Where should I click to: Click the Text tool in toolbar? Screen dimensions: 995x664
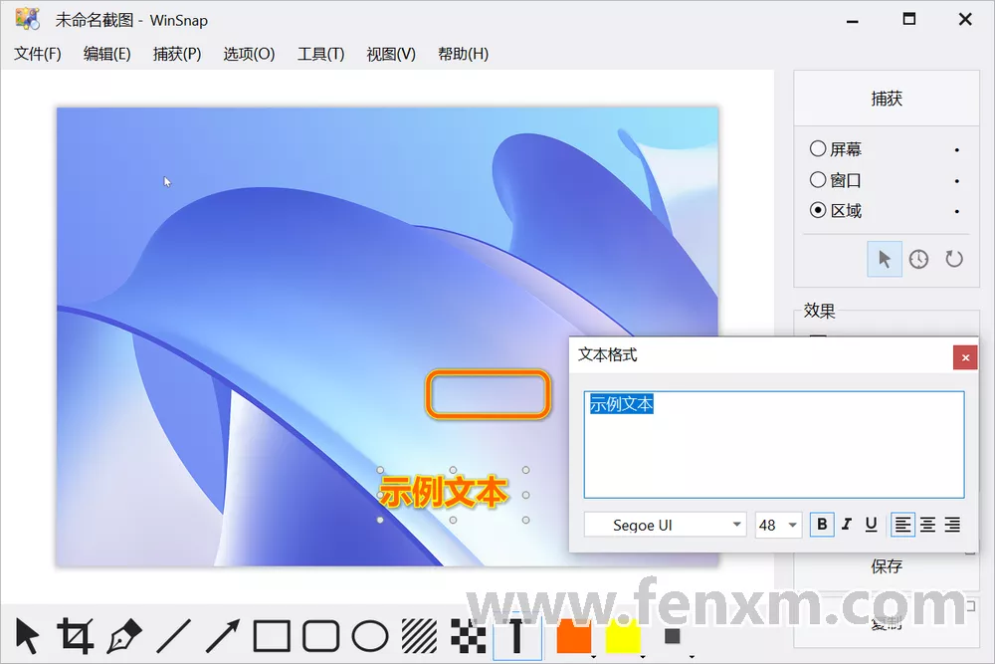516,636
